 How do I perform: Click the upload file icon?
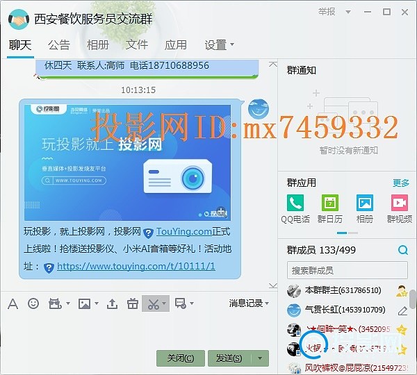tap(112, 303)
